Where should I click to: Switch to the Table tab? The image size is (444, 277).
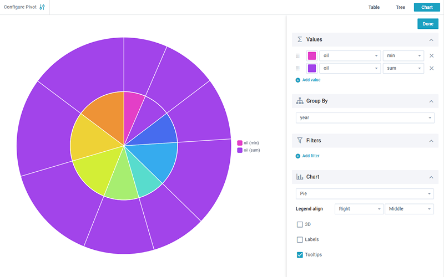[374, 7]
